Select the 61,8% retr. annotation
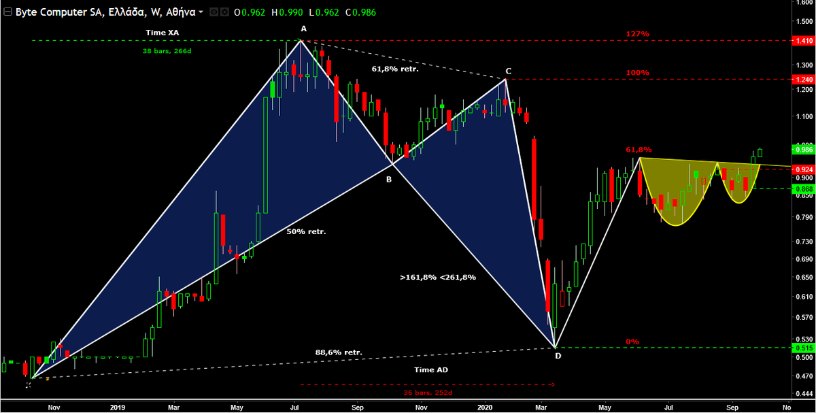 pos(395,69)
